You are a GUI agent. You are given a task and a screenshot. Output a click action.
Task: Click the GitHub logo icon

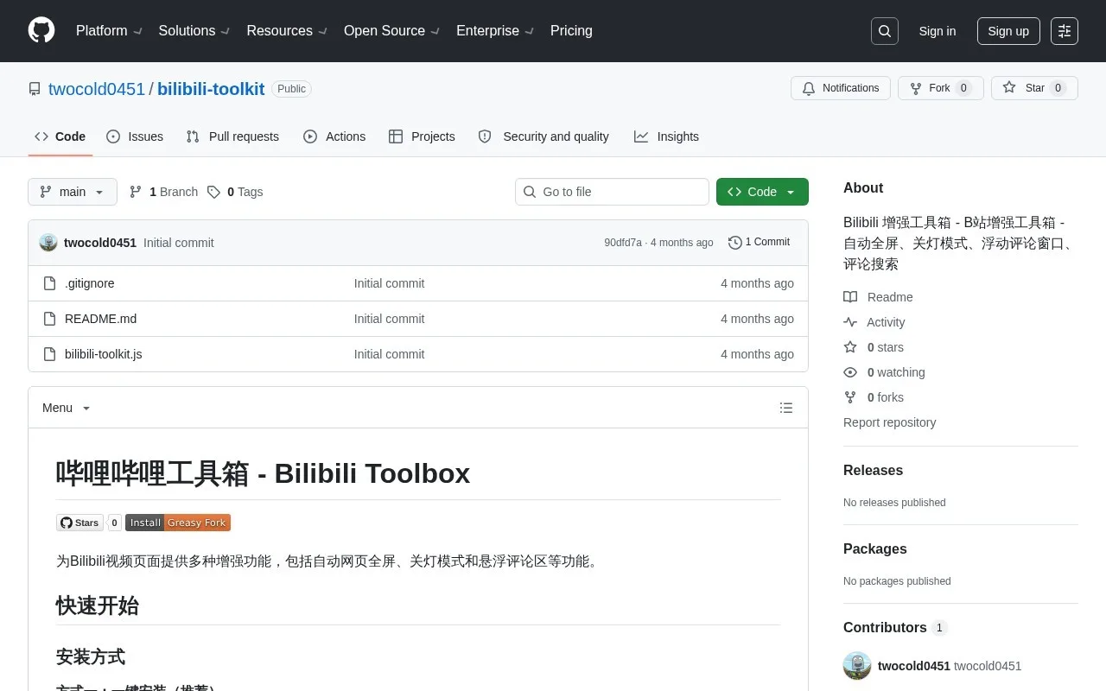(x=41, y=30)
